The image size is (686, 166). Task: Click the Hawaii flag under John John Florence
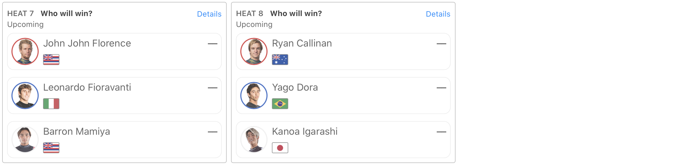51,60
